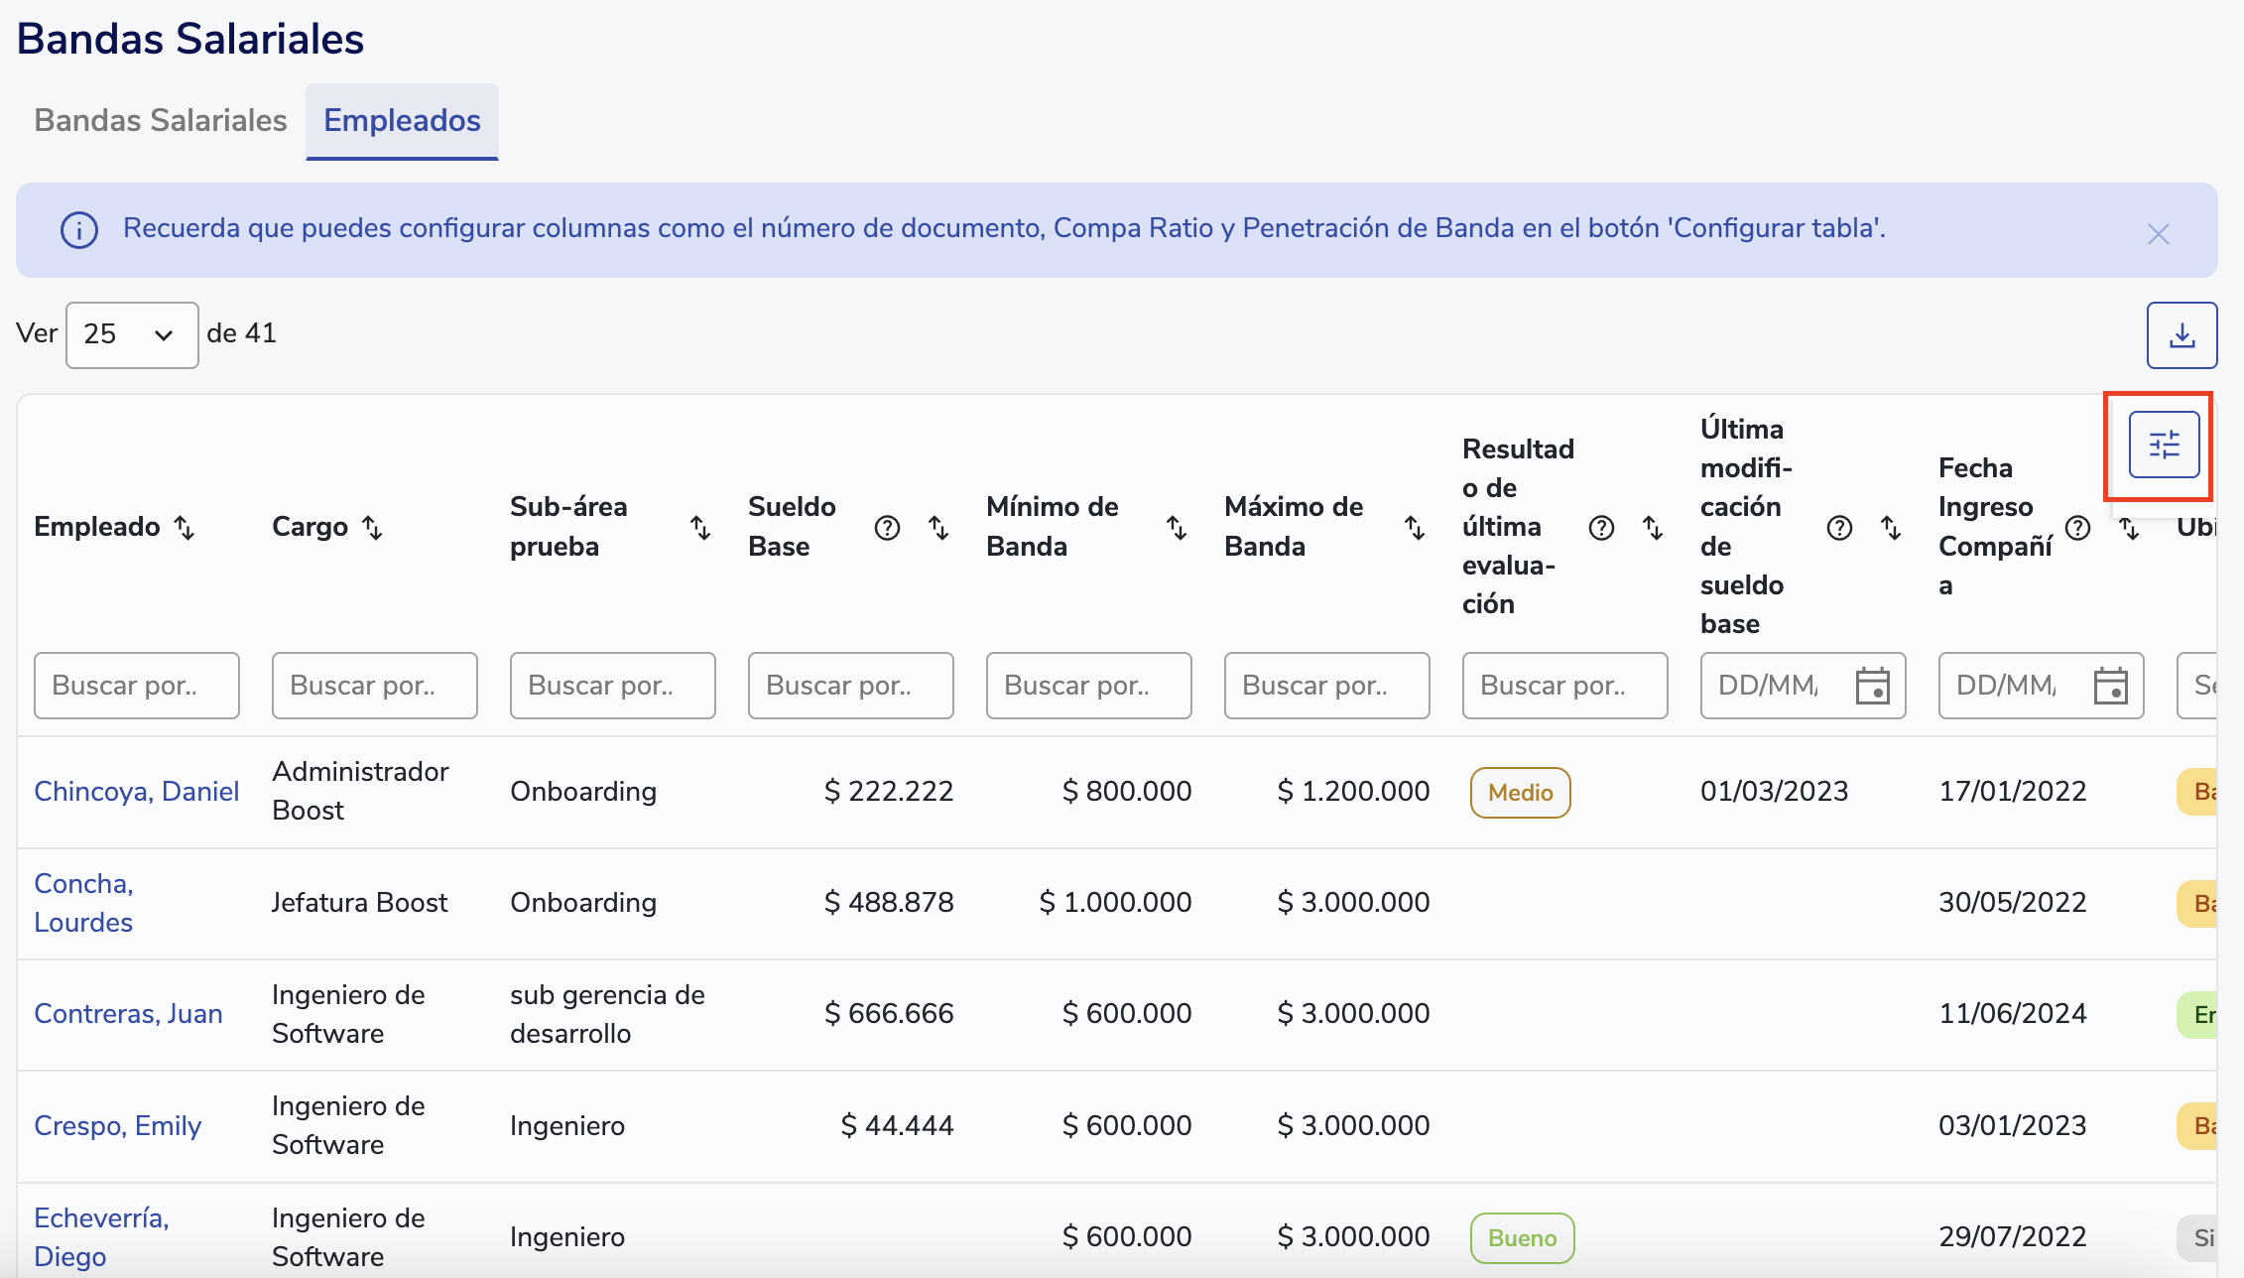
Task: Click the Sueldo Base search field
Action: tap(850, 686)
